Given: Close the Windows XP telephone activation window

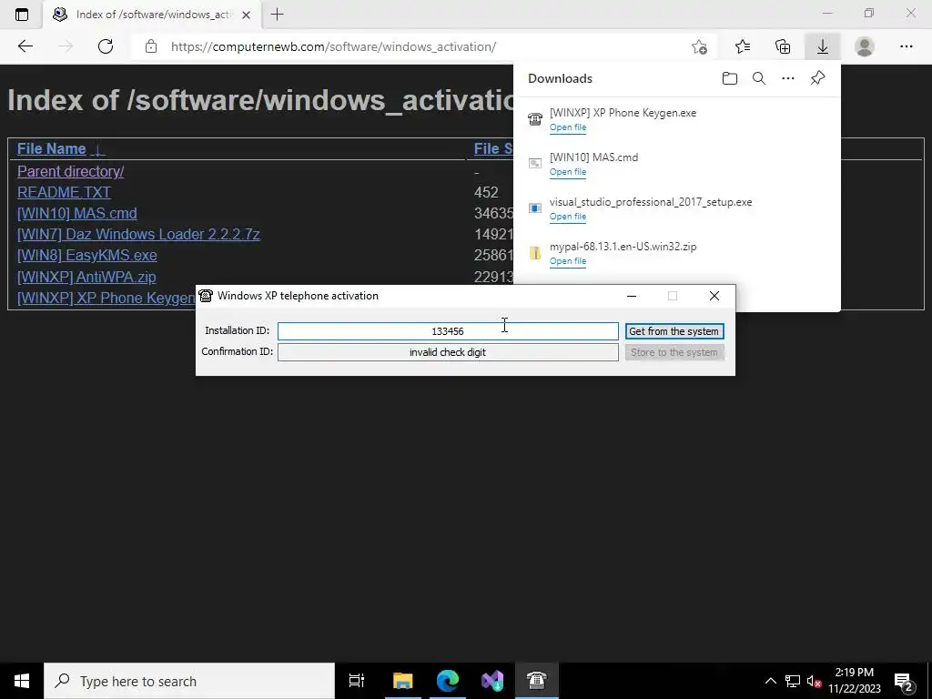Looking at the screenshot, I should coord(714,296).
